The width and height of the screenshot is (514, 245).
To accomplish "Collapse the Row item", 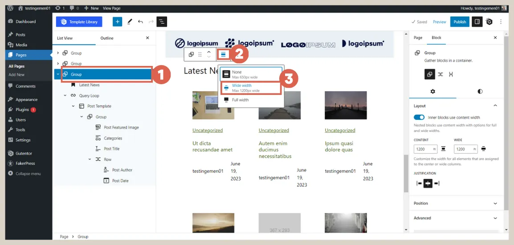I will pyautogui.click(x=90, y=159).
